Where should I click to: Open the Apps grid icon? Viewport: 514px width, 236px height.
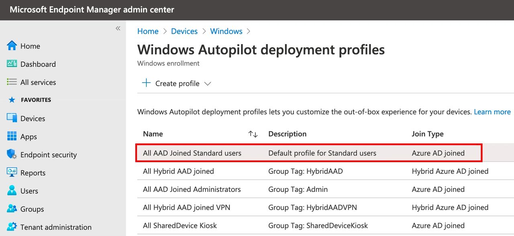[12, 136]
